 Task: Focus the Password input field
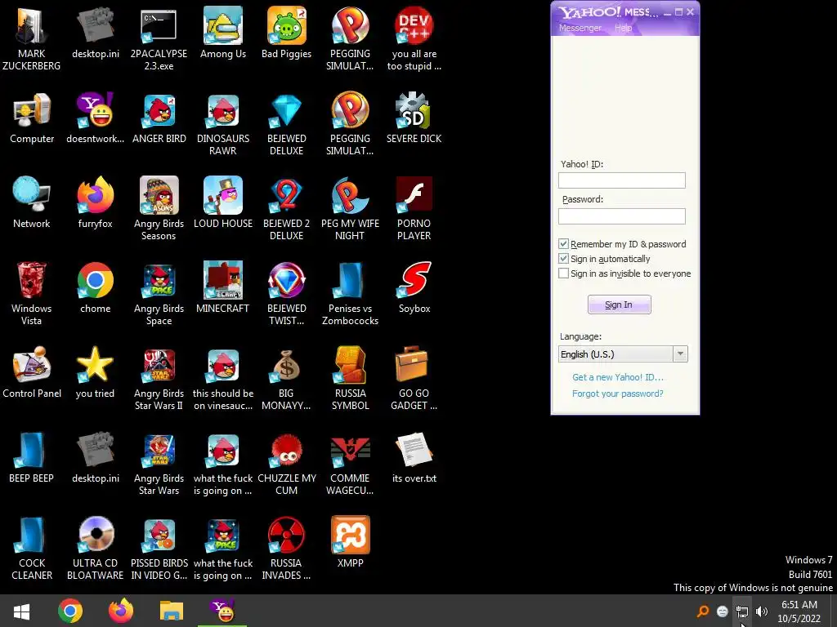click(622, 216)
